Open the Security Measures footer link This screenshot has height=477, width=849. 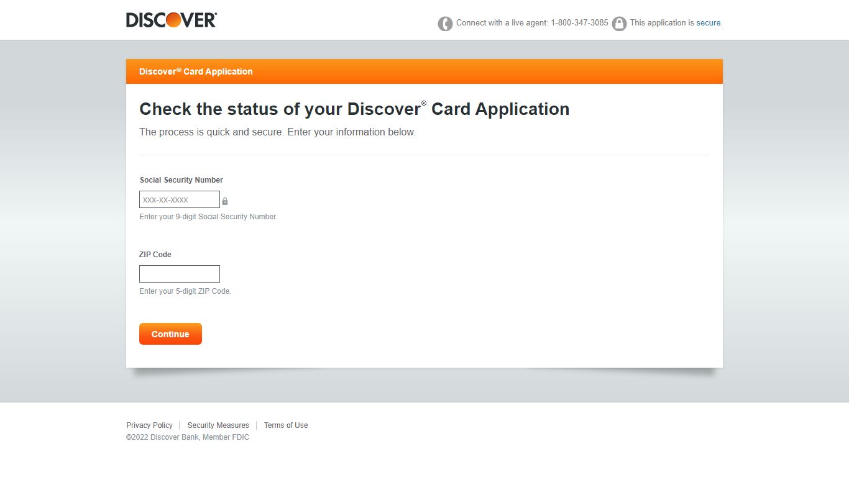pyautogui.click(x=218, y=425)
